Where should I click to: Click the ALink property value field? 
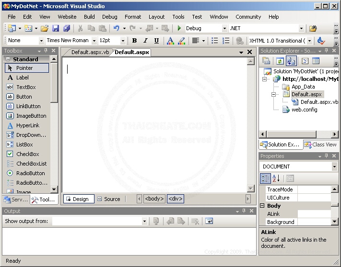point(314,214)
